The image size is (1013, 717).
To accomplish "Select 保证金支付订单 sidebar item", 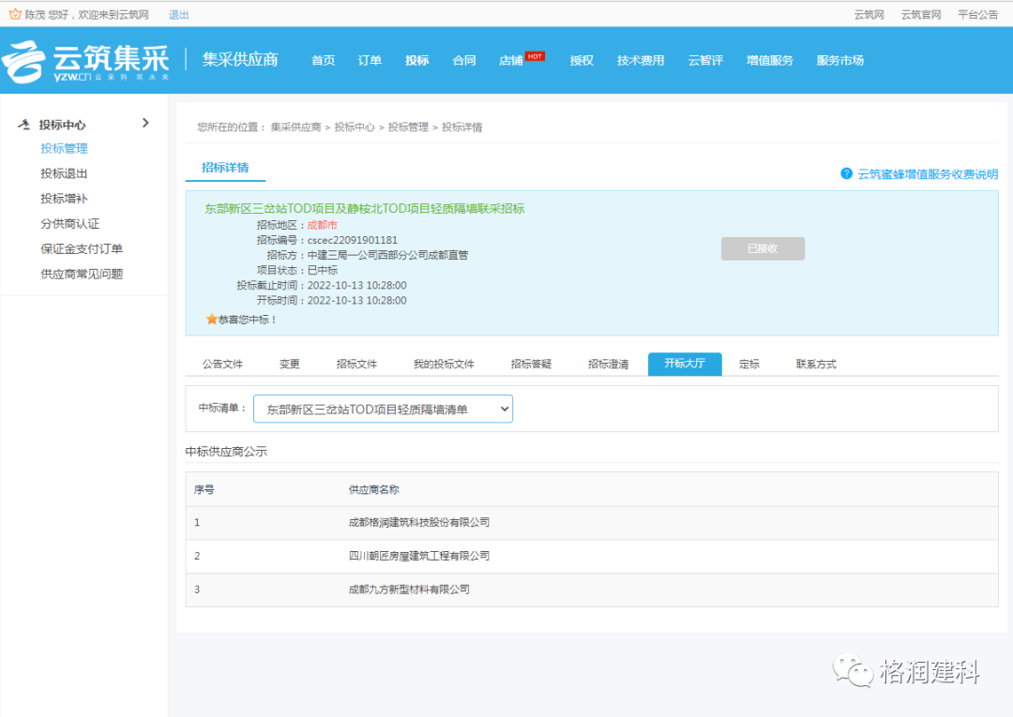I will tap(82, 248).
